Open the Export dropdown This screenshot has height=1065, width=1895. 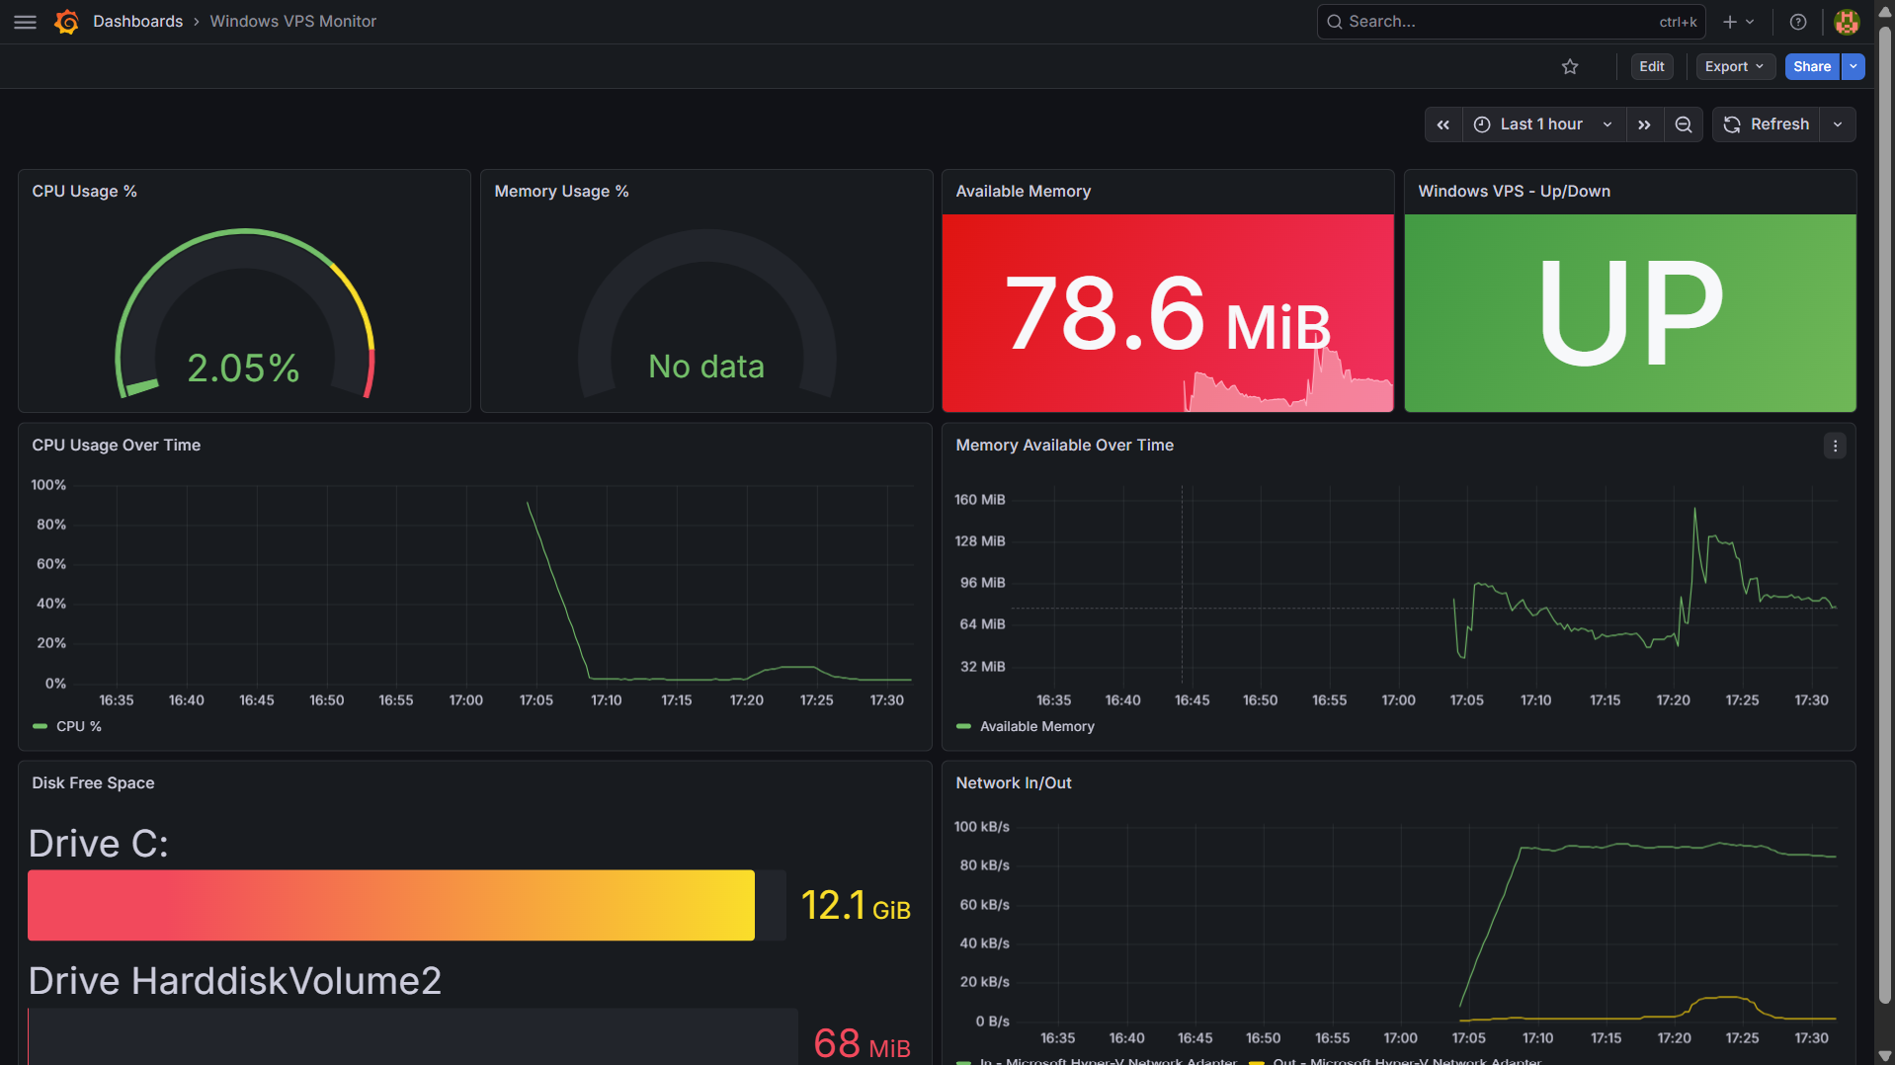[x=1735, y=66]
